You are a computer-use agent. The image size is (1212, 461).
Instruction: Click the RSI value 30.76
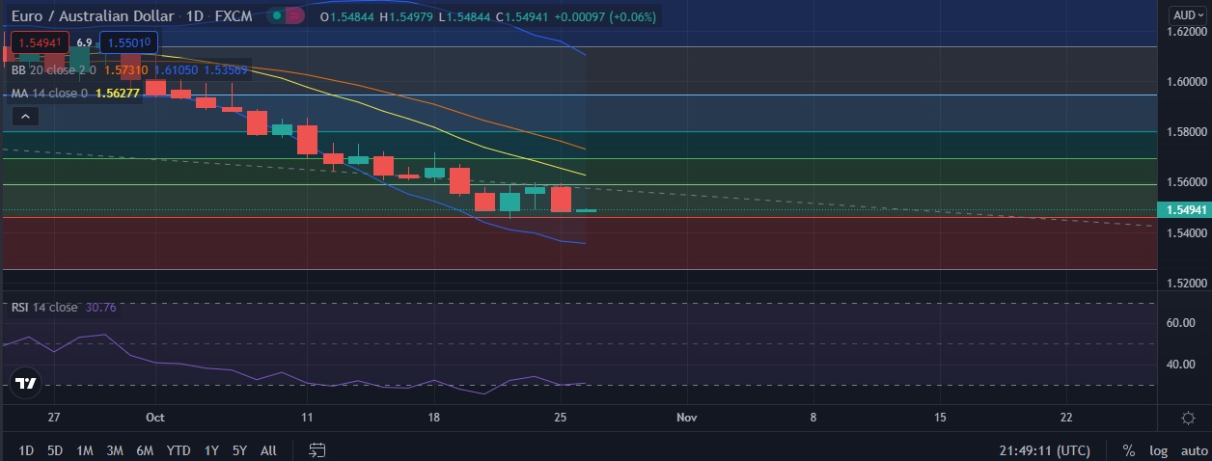coord(101,308)
